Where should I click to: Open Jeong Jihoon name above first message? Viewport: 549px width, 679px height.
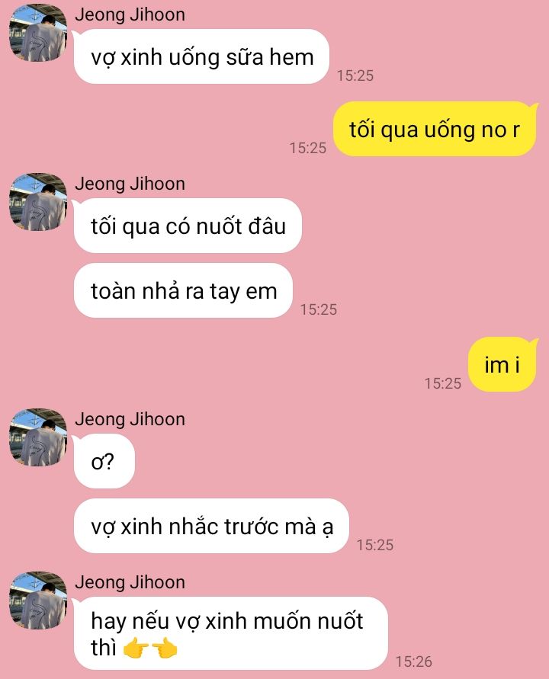coord(130,14)
